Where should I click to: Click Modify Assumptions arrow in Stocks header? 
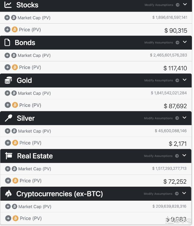point(178,5)
